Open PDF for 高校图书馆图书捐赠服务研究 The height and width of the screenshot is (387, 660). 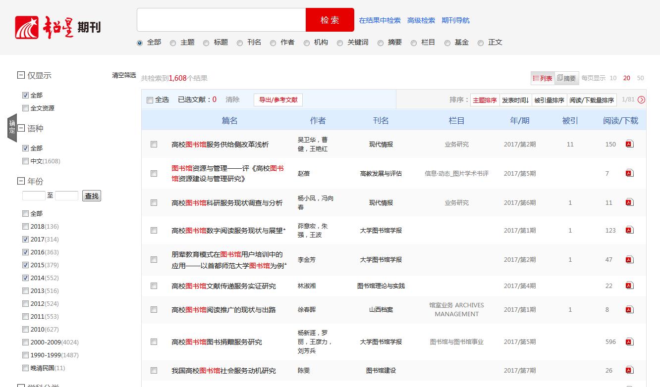coord(630,341)
